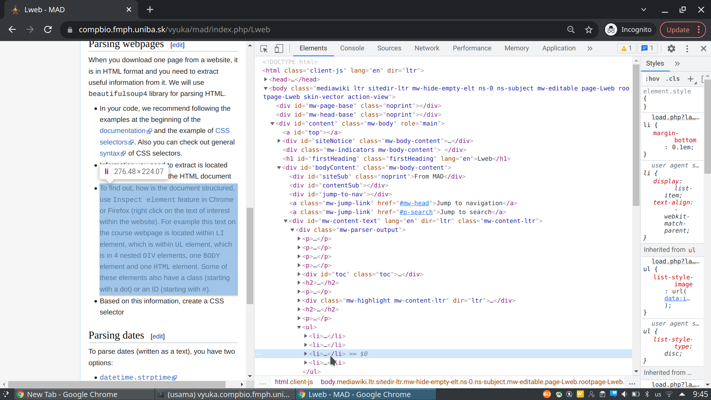Show more DevTools tabs with chevron
The image size is (711, 400).
tap(590, 49)
